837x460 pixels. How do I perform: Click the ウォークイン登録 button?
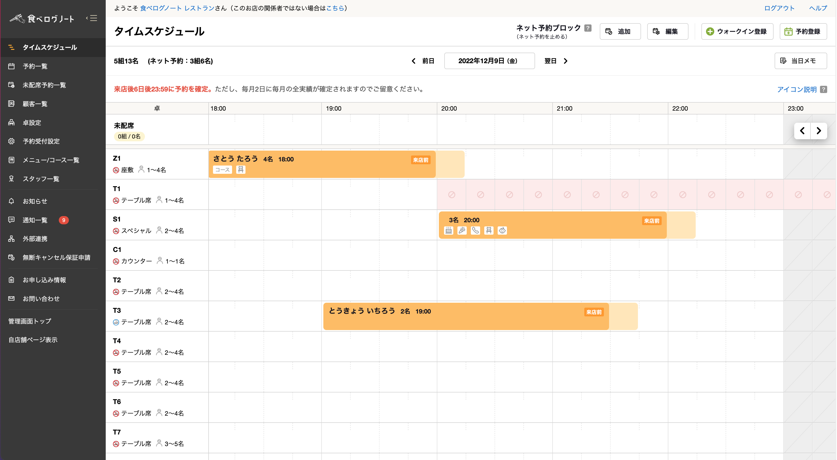pos(737,31)
